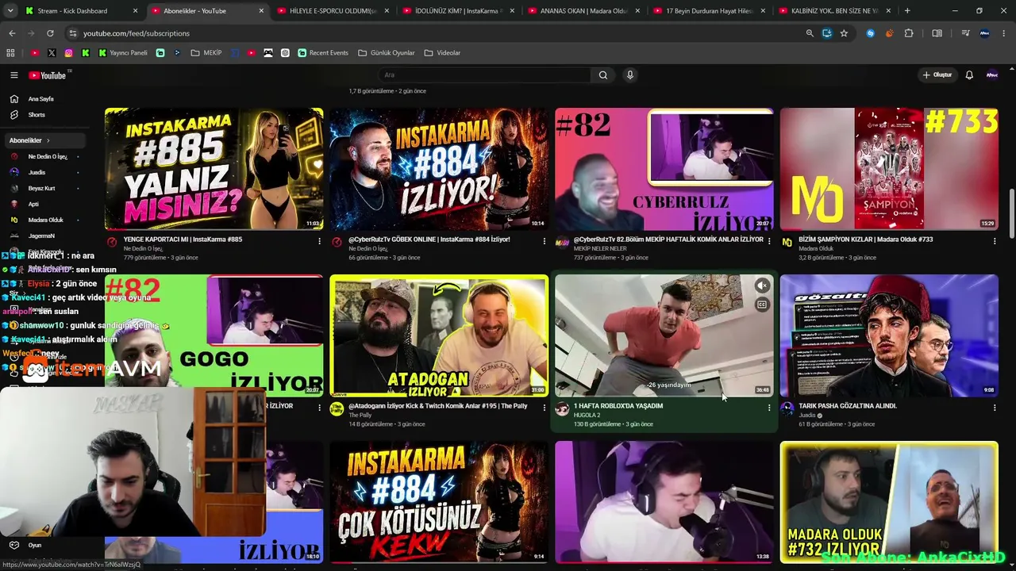Open the Chrome three-dot menu
The width and height of the screenshot is (1016, 571).
1003,33
